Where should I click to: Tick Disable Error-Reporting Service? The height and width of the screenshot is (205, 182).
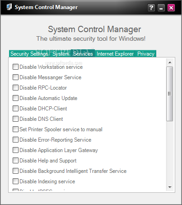coord(15,139)
